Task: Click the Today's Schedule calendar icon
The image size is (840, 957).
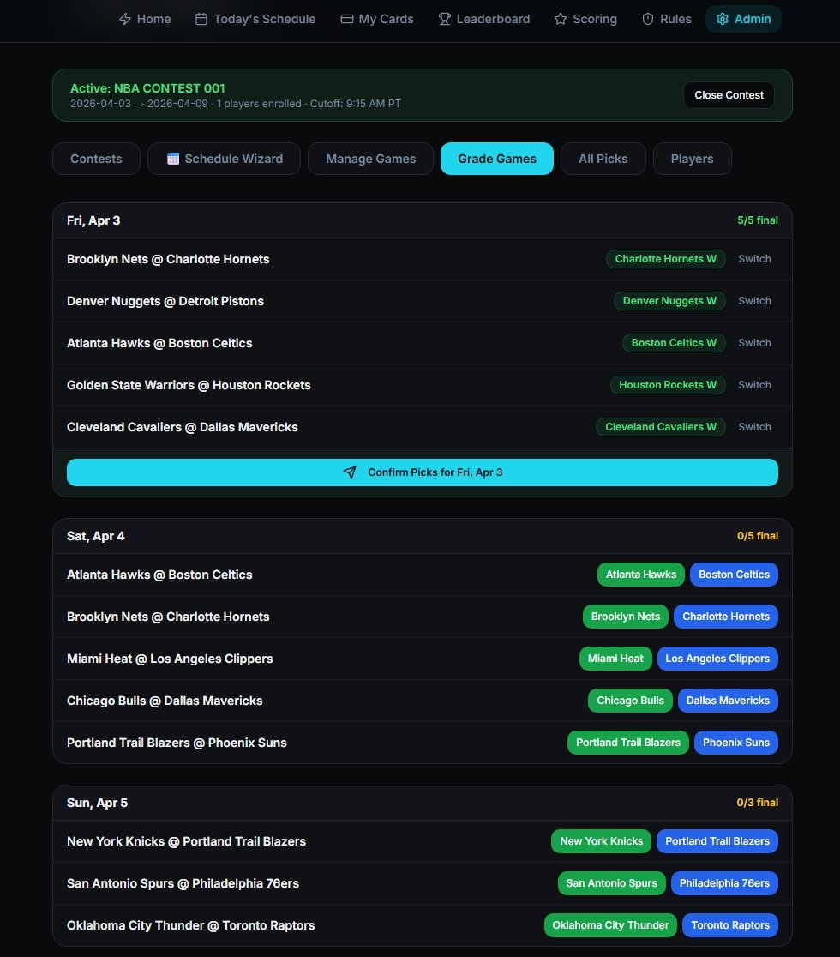Action: [x=201, y=19]
